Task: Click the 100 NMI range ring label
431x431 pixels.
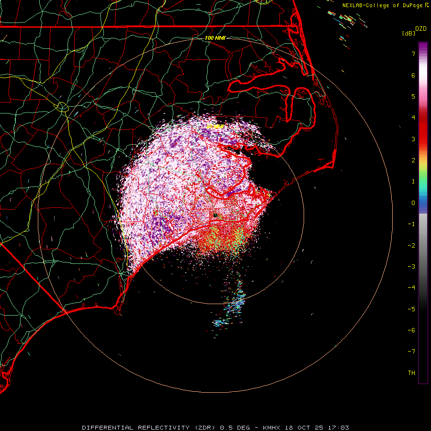Action: coord(215,38)
